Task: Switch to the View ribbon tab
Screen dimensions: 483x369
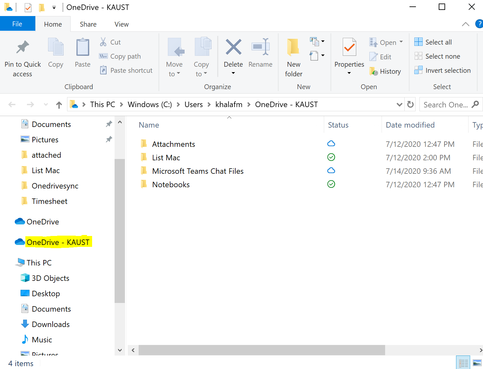Action: pyautogui.click(x=121, y=24)
